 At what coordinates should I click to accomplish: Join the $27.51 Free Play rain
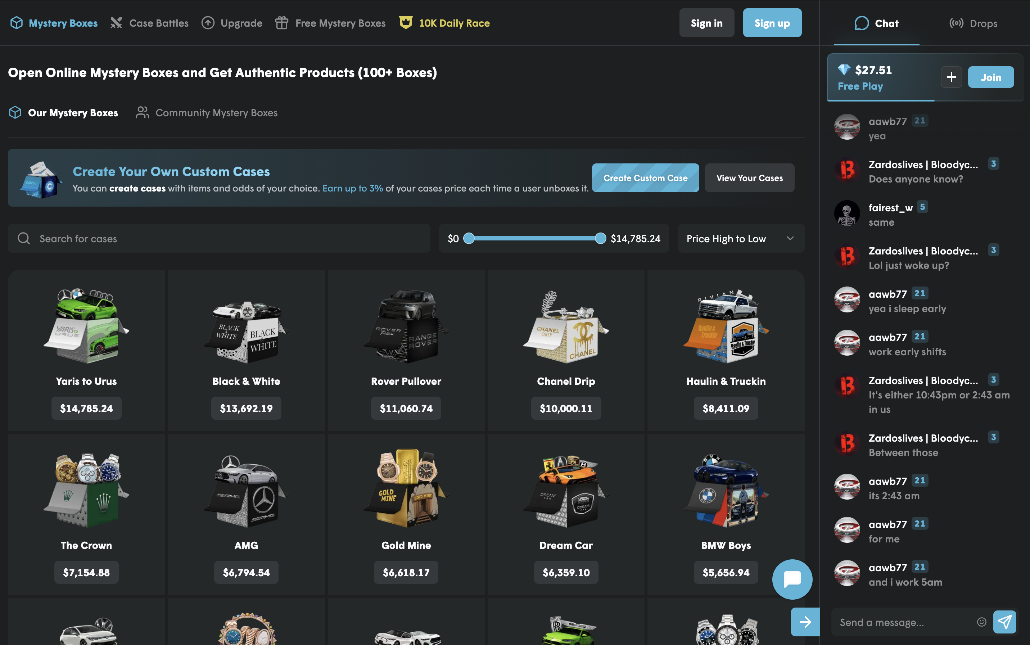pyautogui.click(x=990, y=77)
